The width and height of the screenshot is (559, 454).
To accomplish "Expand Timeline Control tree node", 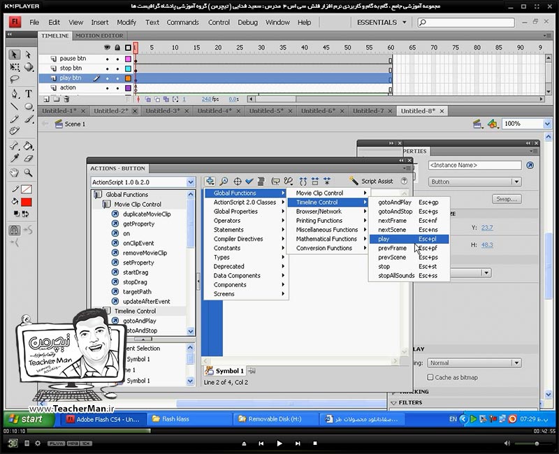I will 106,311.
